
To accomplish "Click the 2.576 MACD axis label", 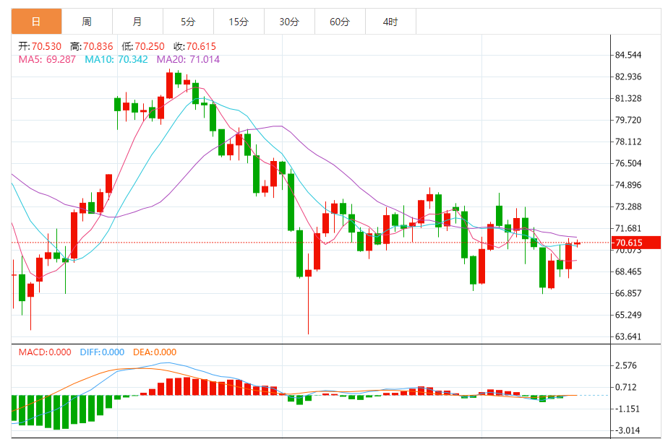I will [626, 366].
